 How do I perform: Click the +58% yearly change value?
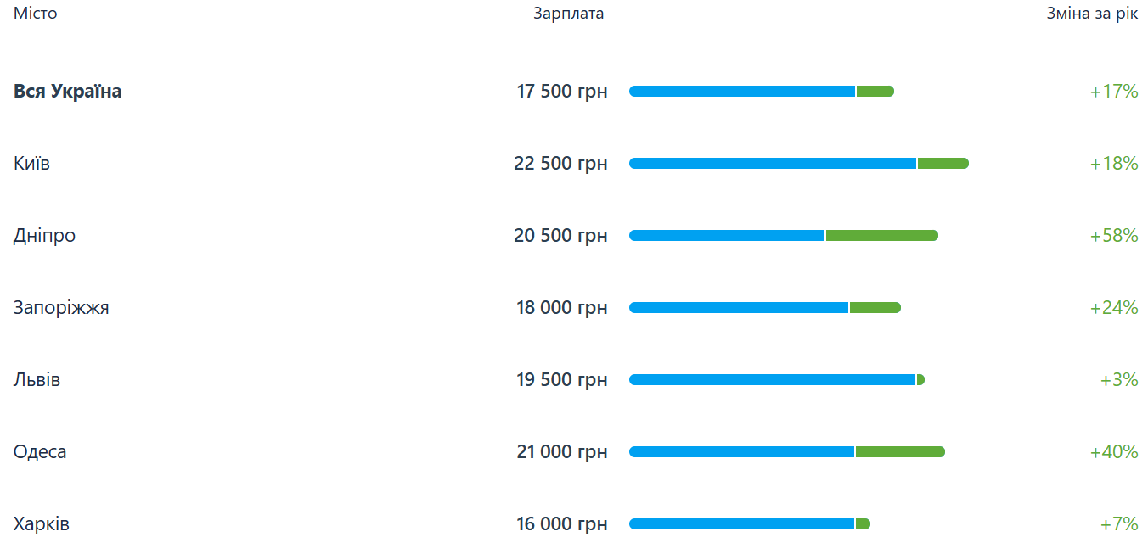click(1113, 235)
